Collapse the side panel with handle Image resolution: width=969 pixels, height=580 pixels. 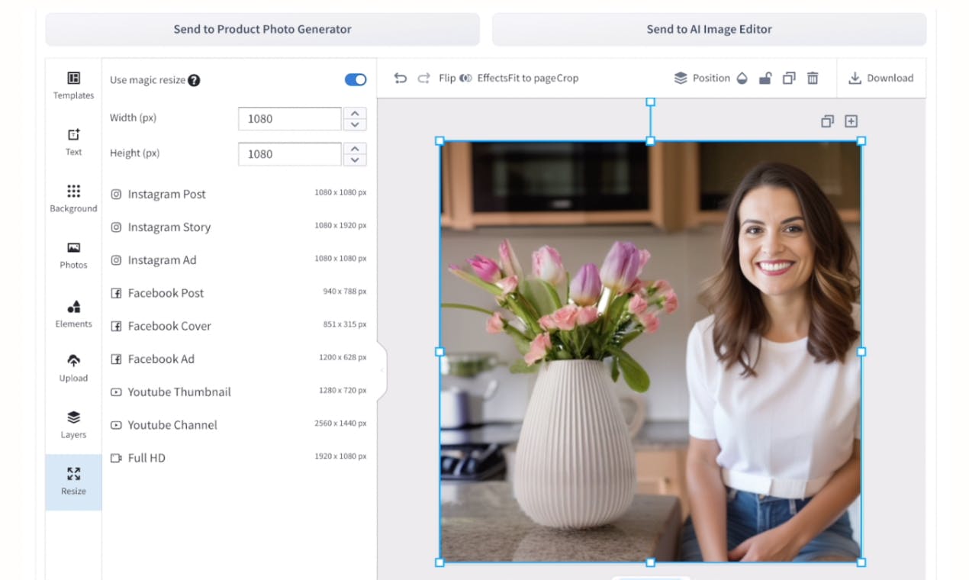[x=382, y=370]
